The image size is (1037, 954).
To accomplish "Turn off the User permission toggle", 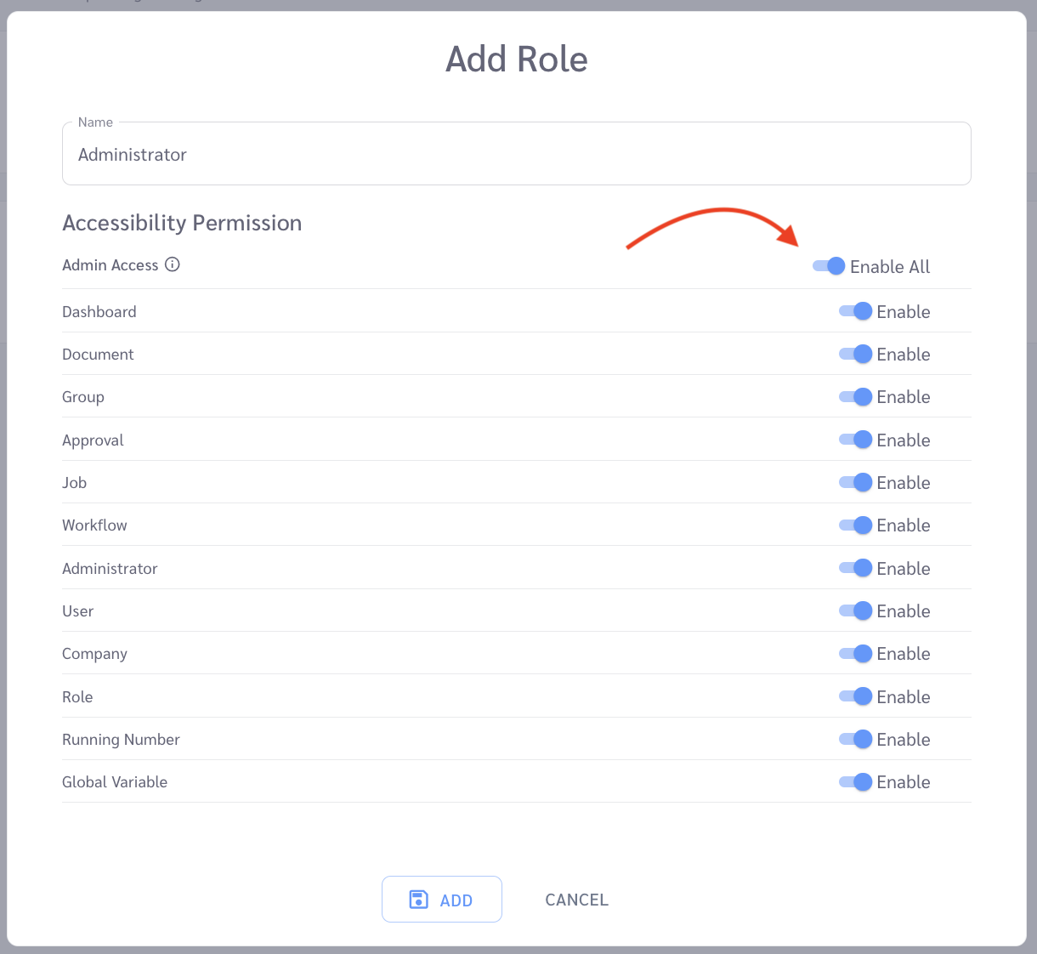I will [855, 610].
